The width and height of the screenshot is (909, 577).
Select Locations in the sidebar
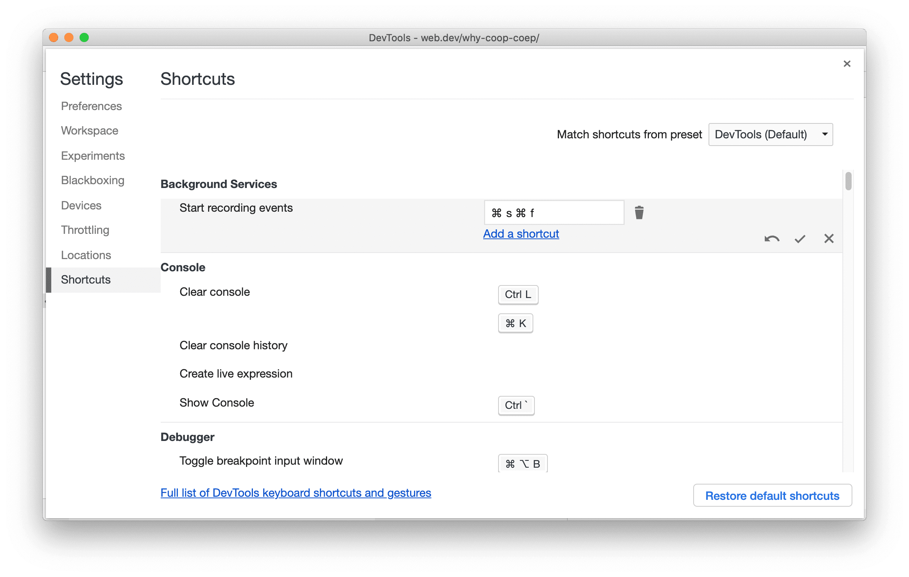(x=85, y=255)
